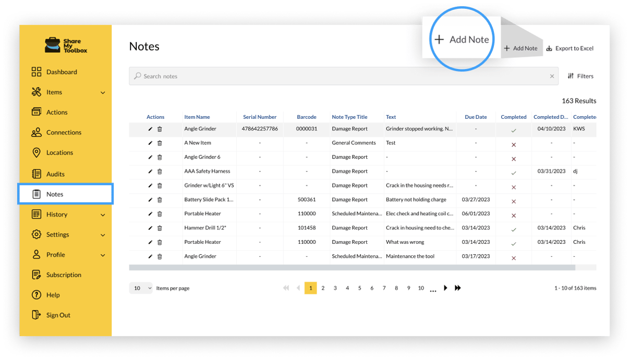Toggle the completed checkmark on Hammer Drill 1/2"
The height and width of the screenshot is (359, 630).
pos(513,228)
